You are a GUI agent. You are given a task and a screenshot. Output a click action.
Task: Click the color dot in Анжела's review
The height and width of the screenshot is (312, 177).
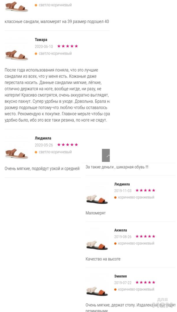pos(115,244)
